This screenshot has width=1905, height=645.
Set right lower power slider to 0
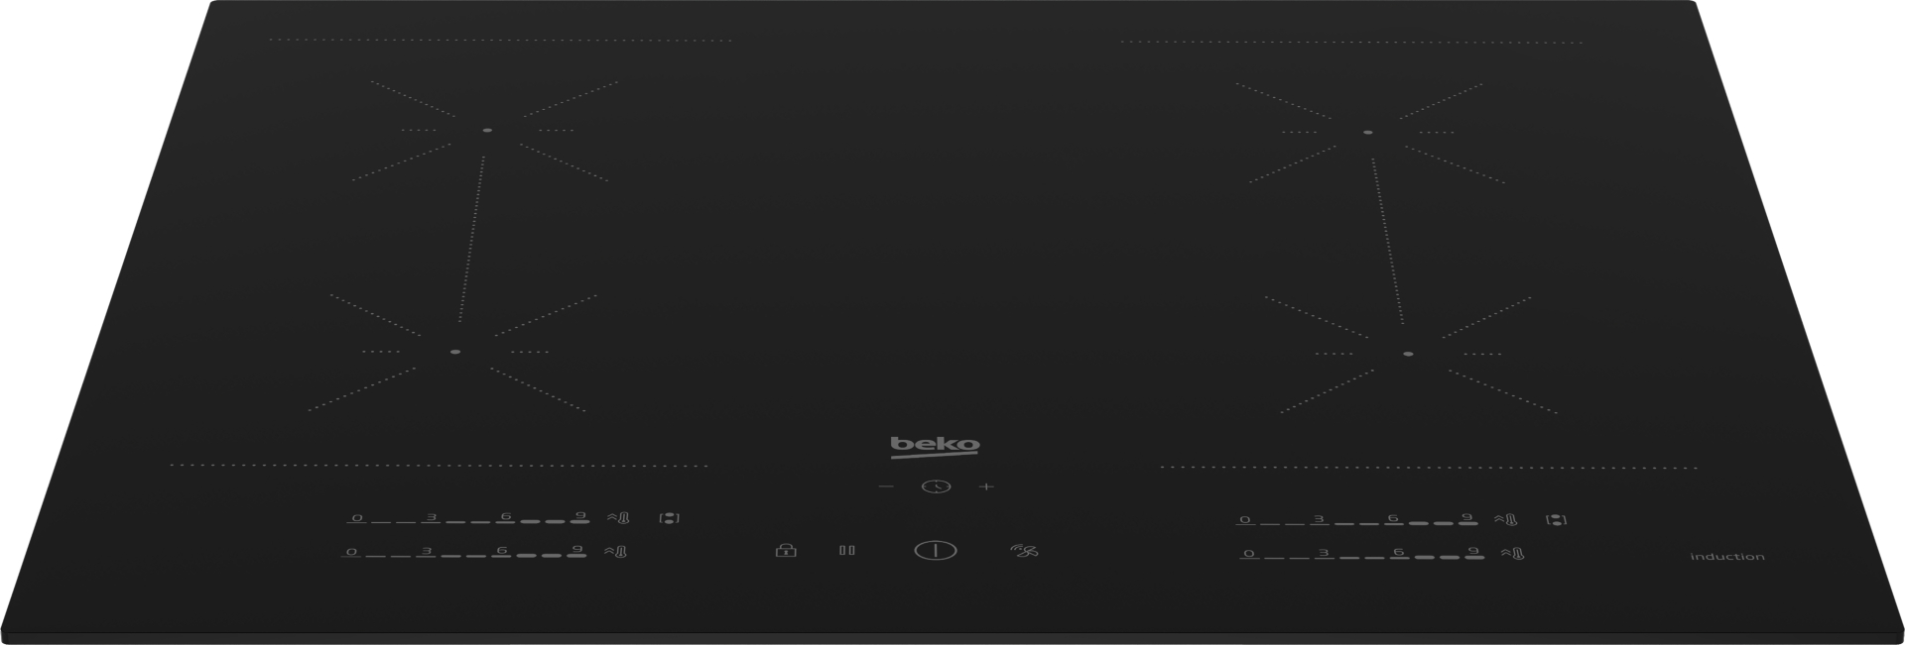click(x=1249, y=554)
